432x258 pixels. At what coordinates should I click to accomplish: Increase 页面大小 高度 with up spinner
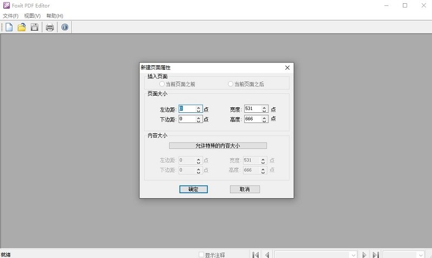click(x=264, y=118)
